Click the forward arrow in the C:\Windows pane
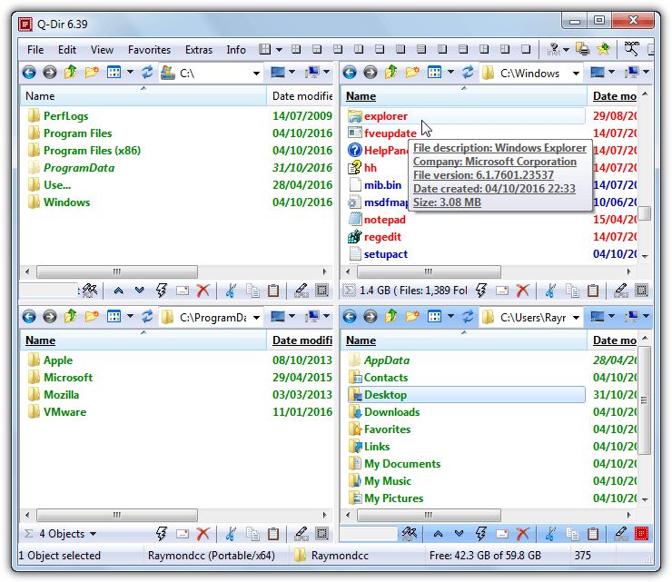The height and width of the screenshot is (582, 672). pyautogui.click(x=371, y=73)
